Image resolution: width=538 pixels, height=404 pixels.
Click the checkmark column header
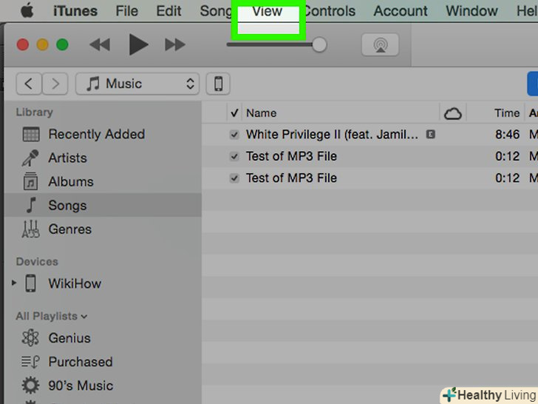234,113
